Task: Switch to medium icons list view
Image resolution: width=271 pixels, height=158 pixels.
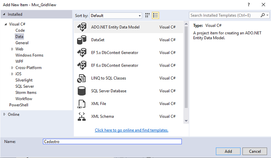Action: pos(155,15)
